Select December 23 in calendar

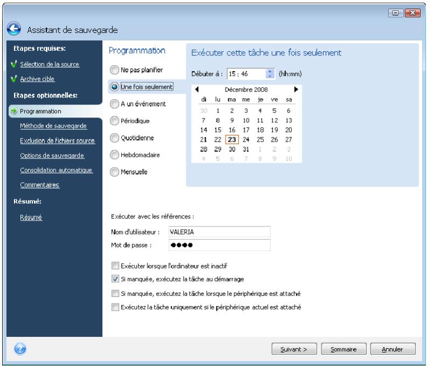tap(232, 140)
